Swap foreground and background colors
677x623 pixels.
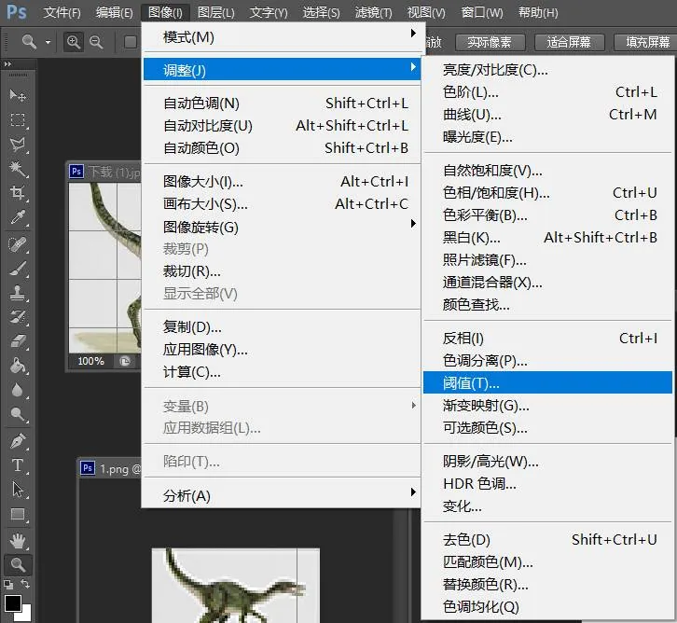(25, 584)
